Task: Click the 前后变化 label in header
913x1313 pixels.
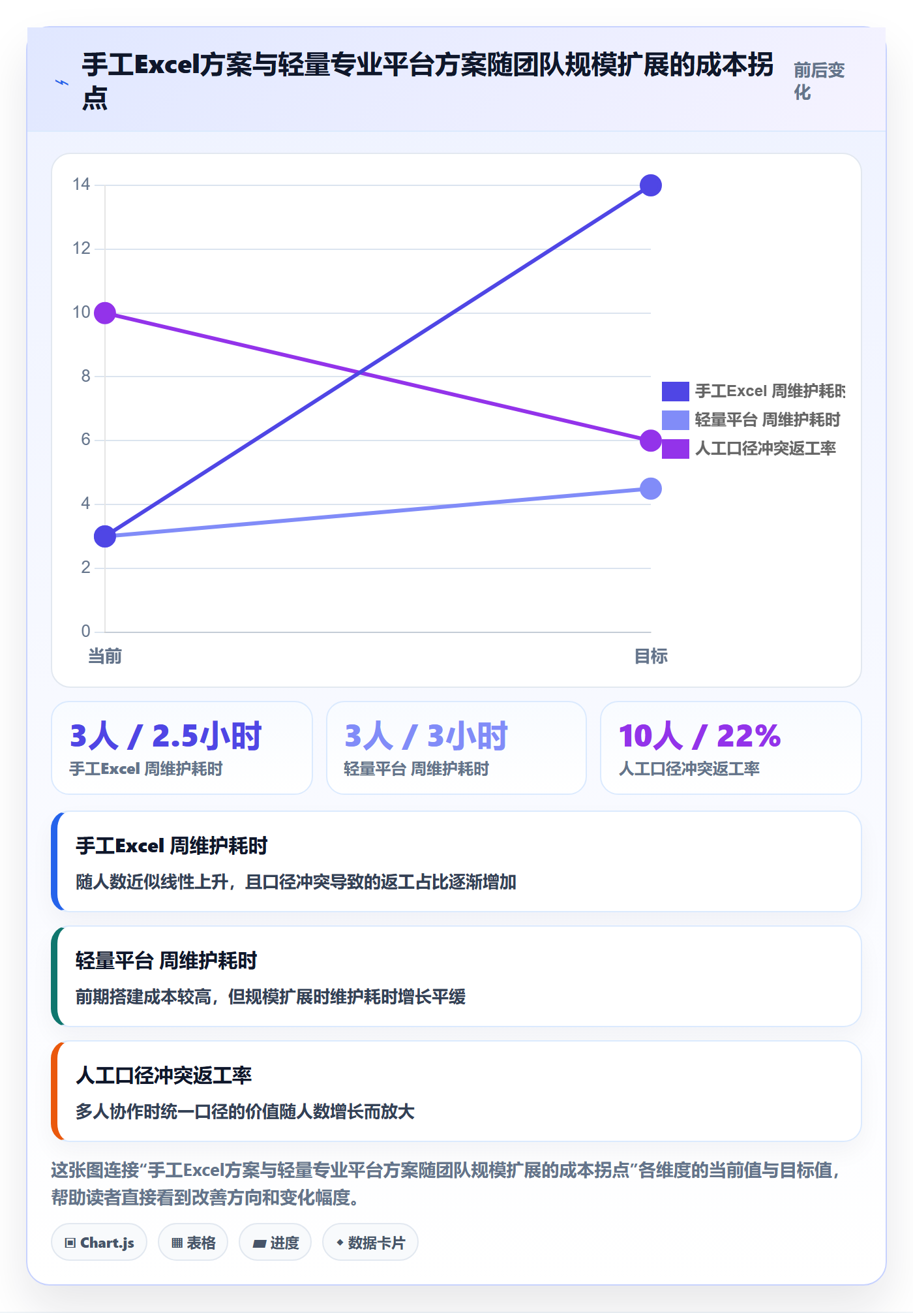Action: [819, 81]
